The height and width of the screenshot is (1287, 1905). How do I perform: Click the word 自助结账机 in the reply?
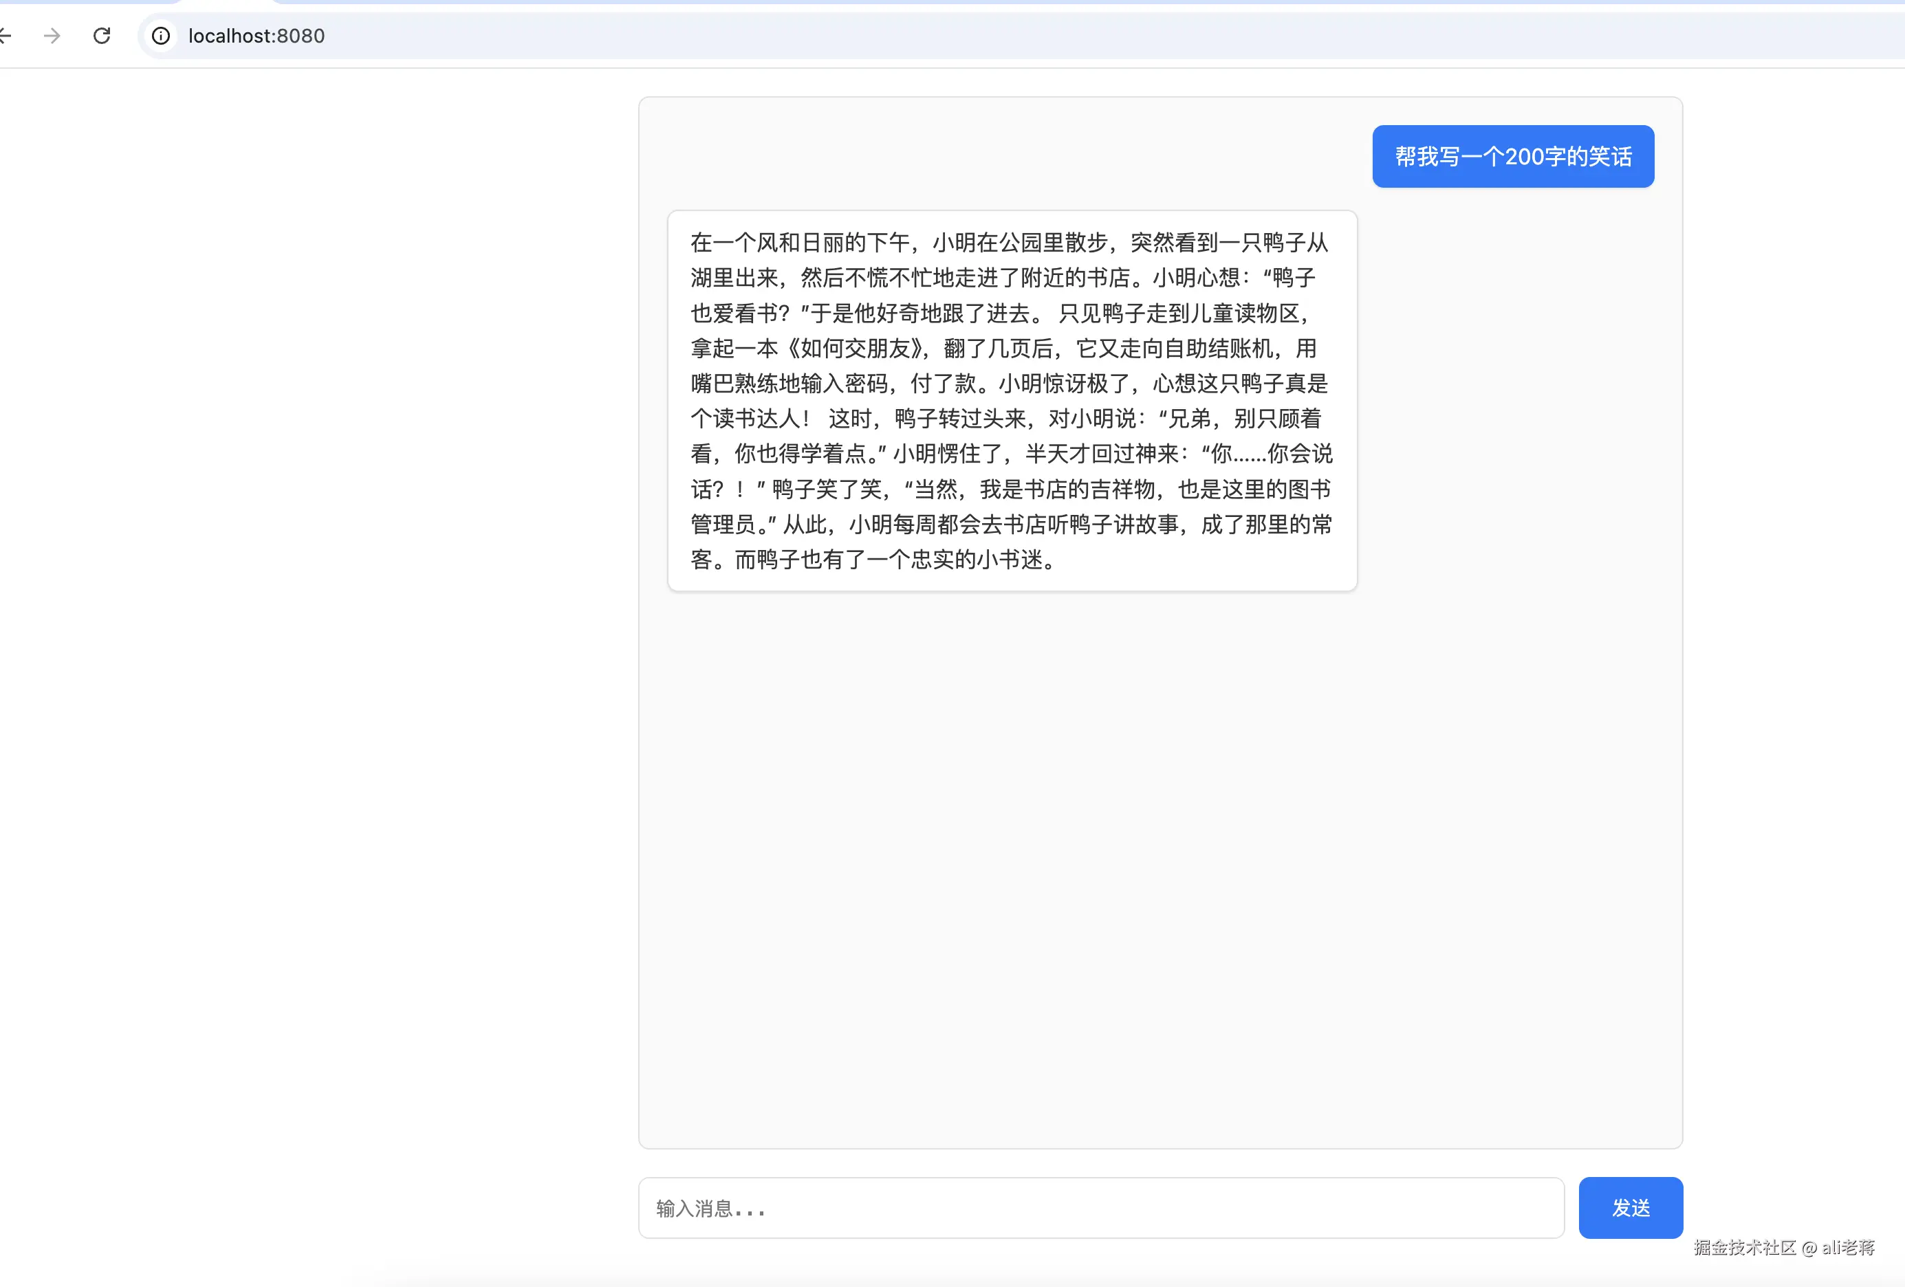pos(1219,348)
